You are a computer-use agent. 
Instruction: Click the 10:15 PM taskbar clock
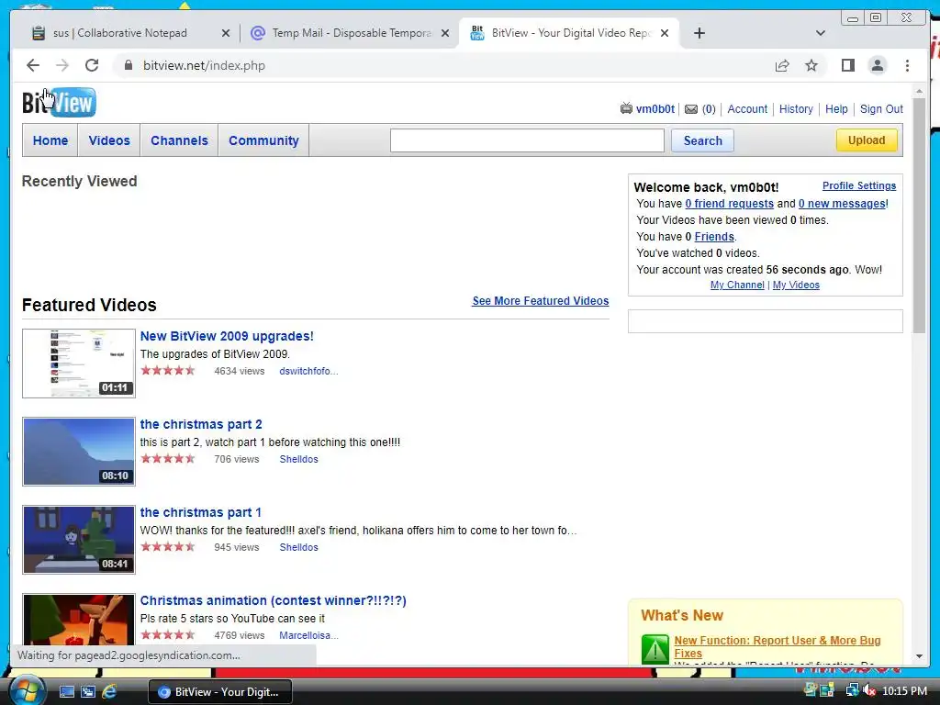904,690
